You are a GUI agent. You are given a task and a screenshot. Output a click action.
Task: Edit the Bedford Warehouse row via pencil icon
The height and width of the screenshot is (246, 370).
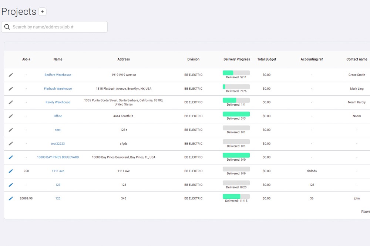[11, 75]
